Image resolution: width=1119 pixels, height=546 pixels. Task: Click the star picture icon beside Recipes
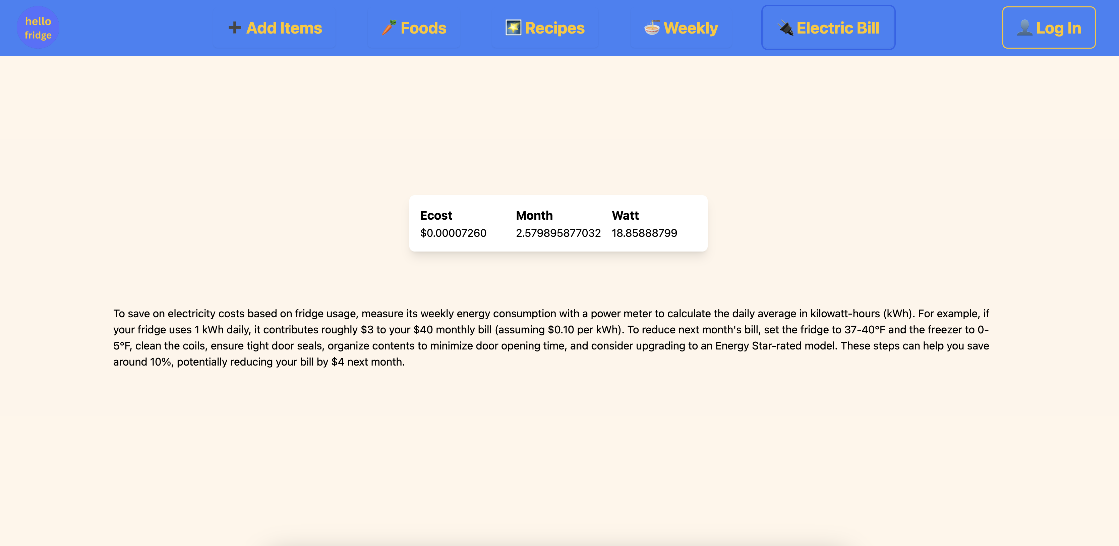(x=513, y=28)
